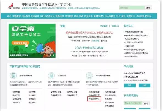Open 学籍查询 in the navigation bar

[x=17, y=16]
